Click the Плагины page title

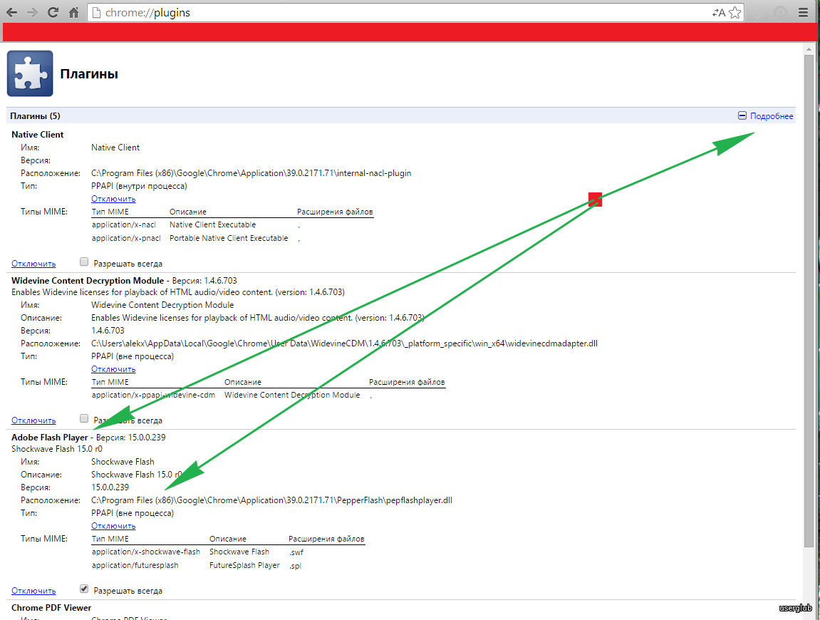[x=89, y=74]
